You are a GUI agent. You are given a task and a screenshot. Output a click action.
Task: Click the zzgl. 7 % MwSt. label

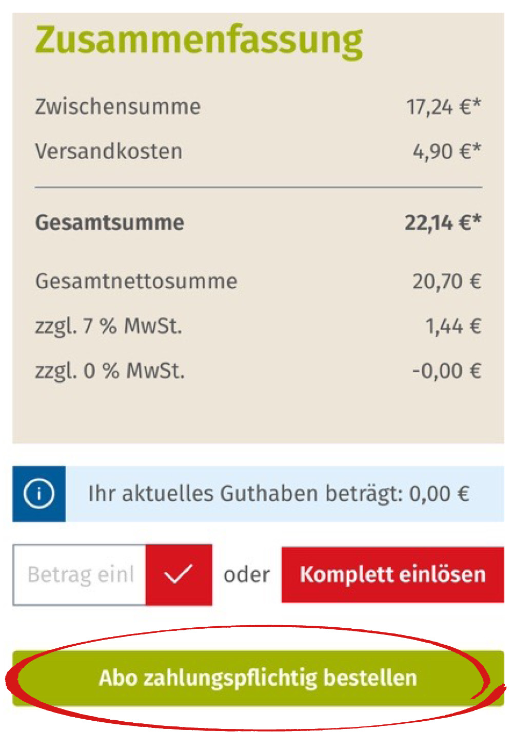click(108, 326)
